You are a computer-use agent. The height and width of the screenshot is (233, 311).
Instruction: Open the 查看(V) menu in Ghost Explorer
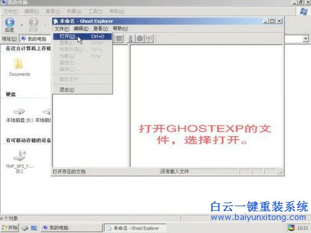point(100,29)
